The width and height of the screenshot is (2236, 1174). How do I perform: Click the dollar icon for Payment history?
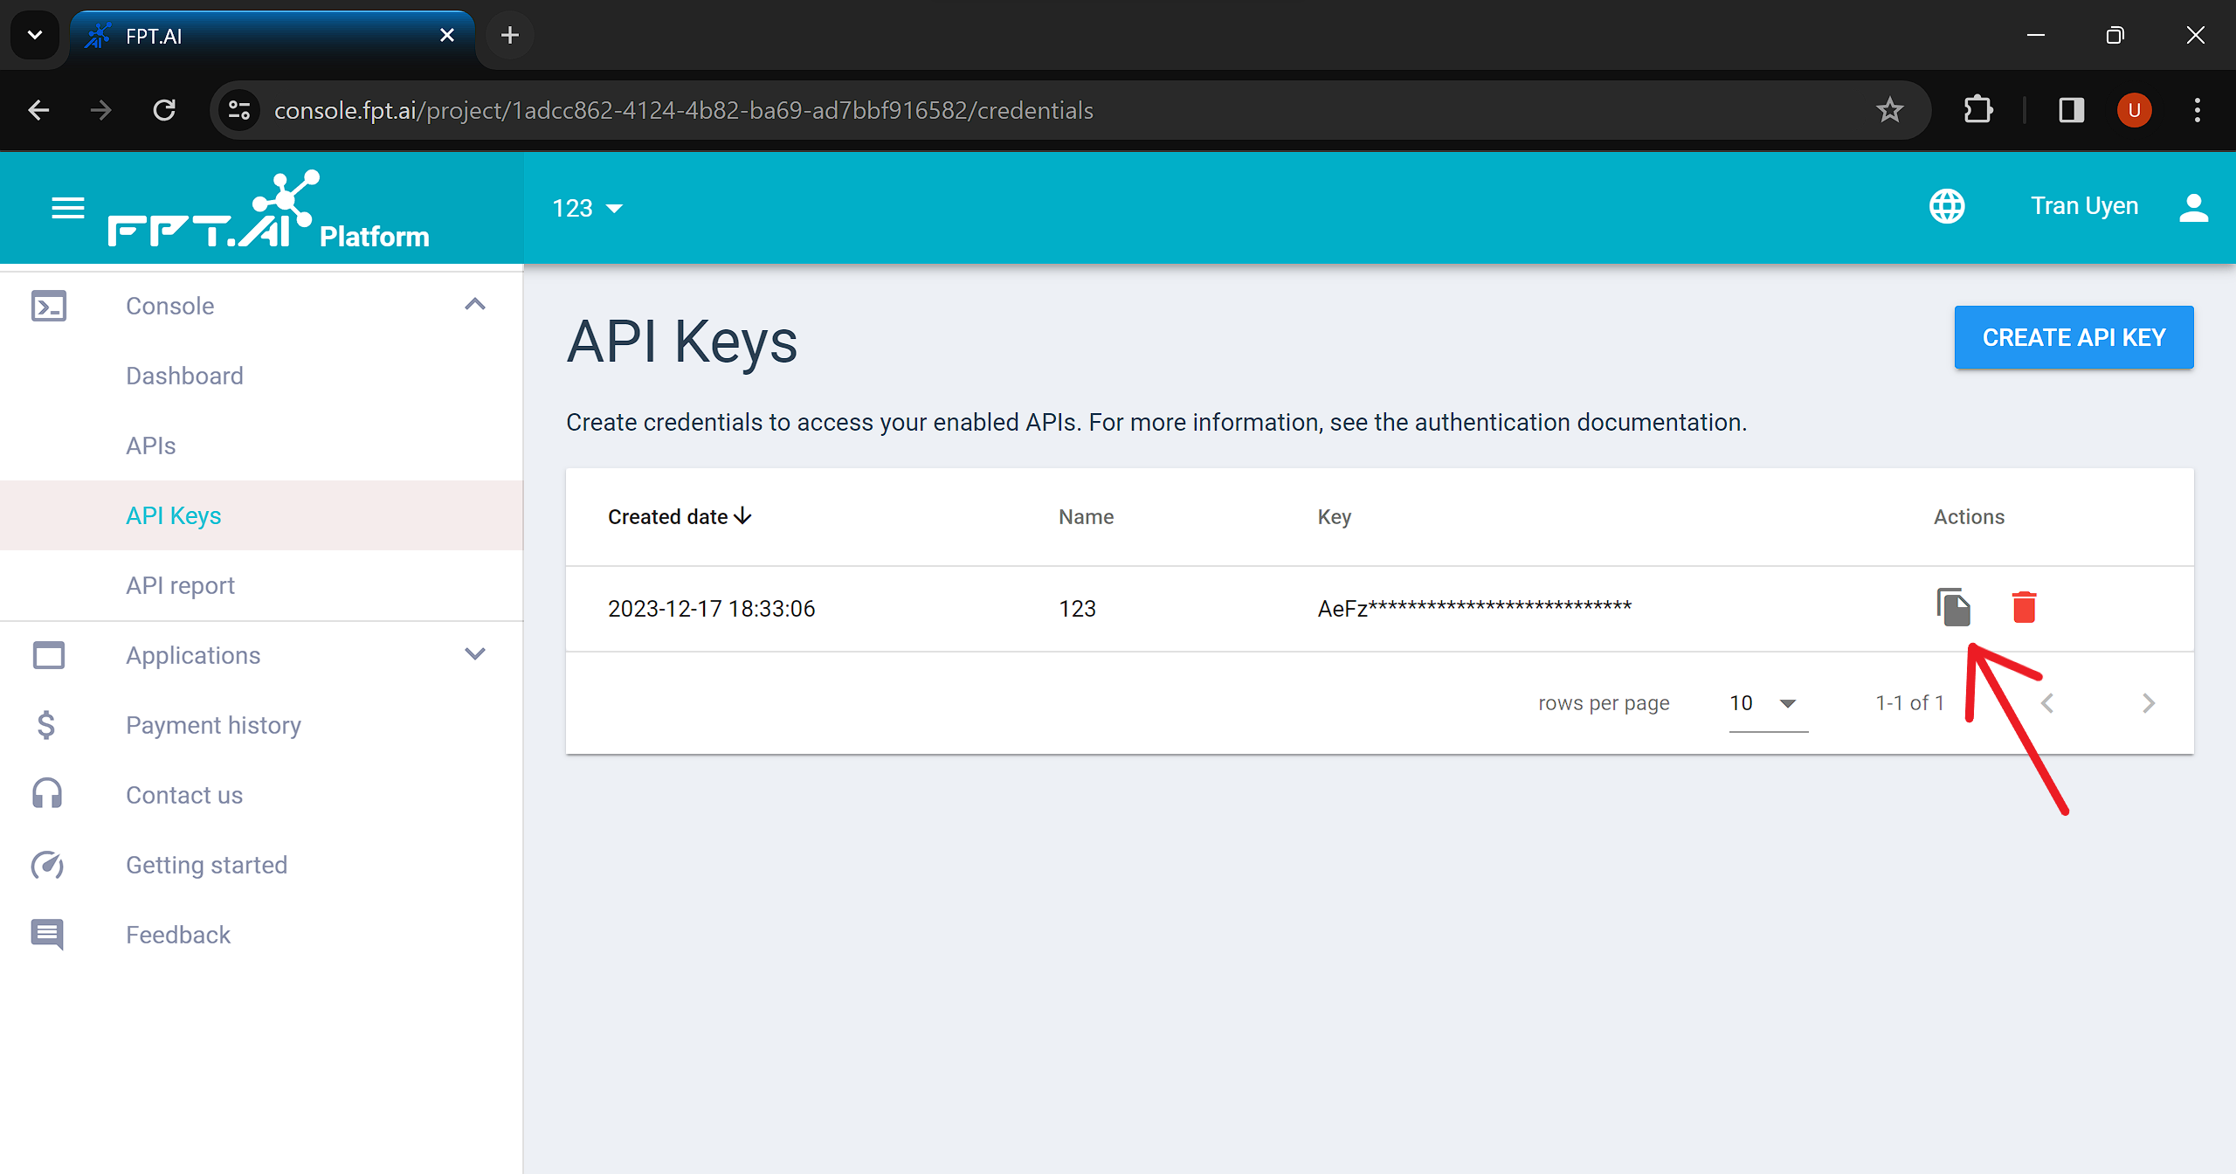(46, 725)
